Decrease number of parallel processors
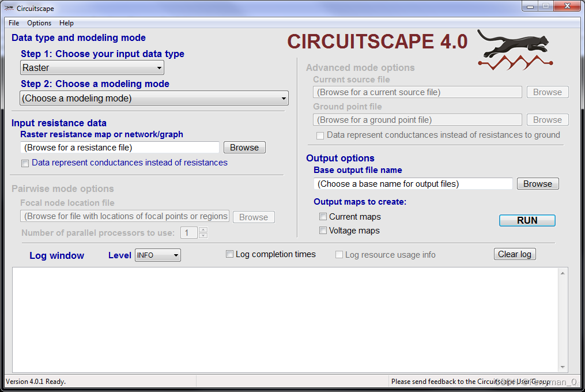Viewport: 585px width, 392px height. (203, 236)
